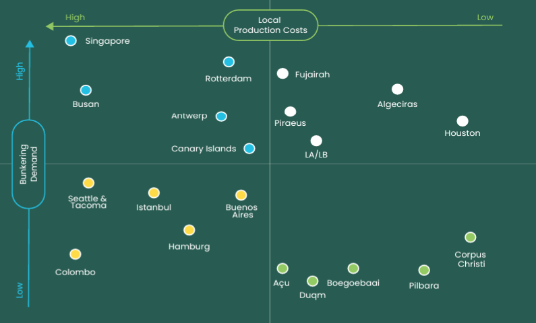This screenshot has width=536, height=323.
Task: Click the Canary Islands blue dot
Action: (249, 149)
